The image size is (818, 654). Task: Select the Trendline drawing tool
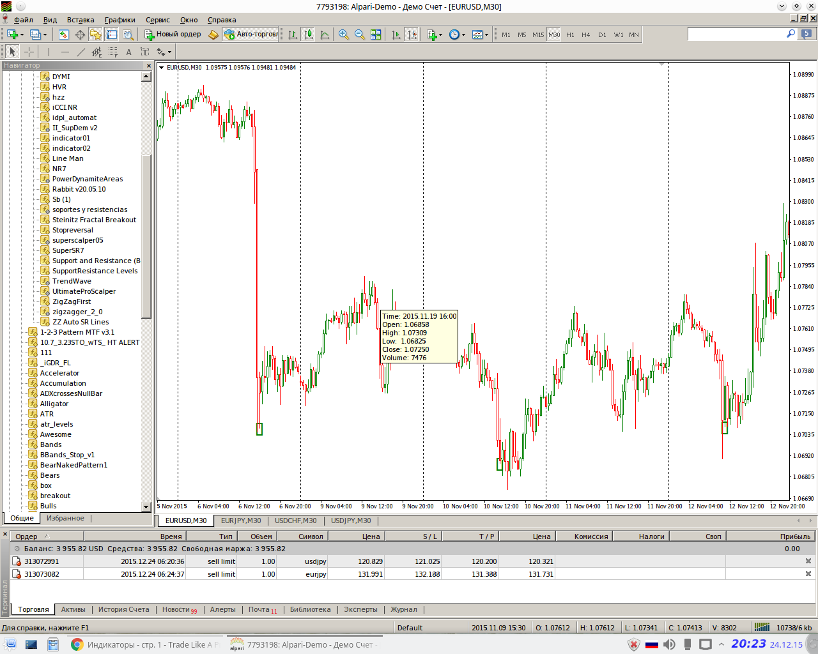pyautogui.click(x=81, y=52)
